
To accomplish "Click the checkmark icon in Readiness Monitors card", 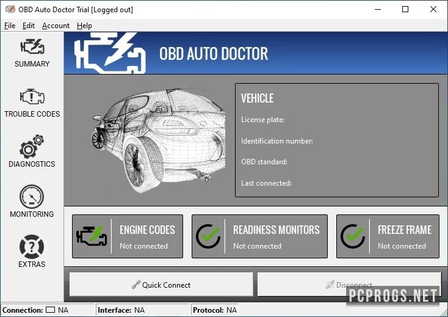I will tap(208, 236).
